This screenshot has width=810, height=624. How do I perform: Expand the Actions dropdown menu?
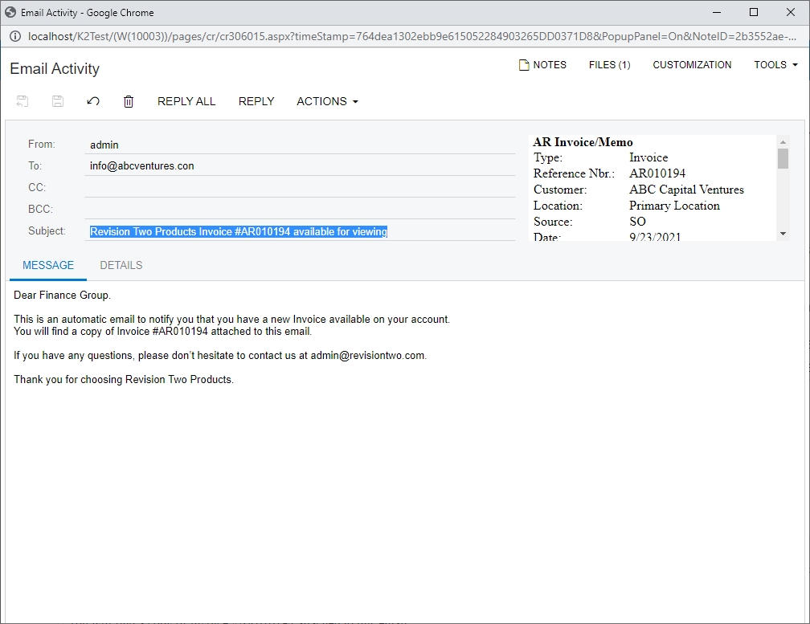click(x=327, y=101)
